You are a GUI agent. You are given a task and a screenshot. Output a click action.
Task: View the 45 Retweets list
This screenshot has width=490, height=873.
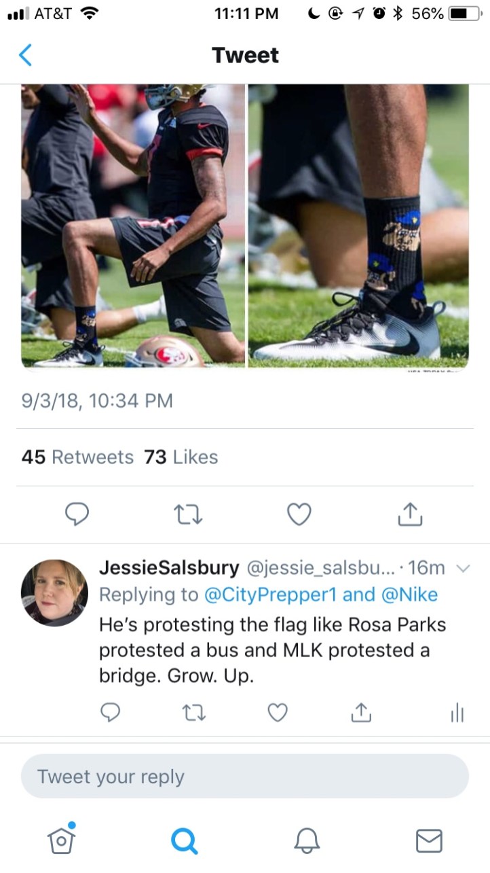pos(77,457)
